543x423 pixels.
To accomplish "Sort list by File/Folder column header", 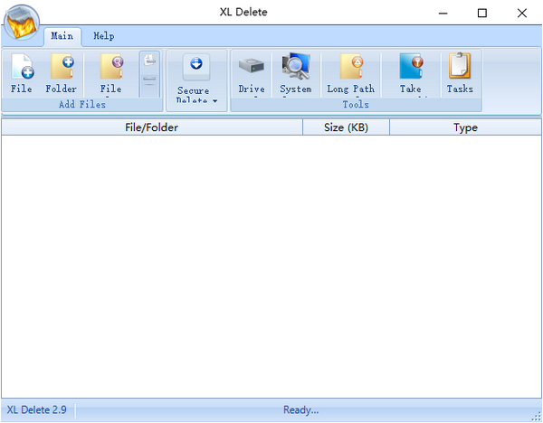I will [151, 127].
